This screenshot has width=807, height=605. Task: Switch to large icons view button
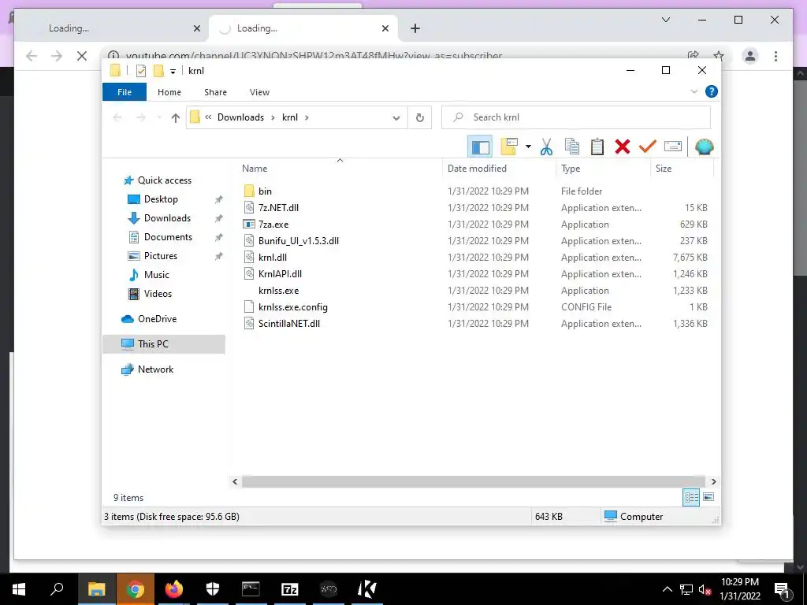(708, 497)
